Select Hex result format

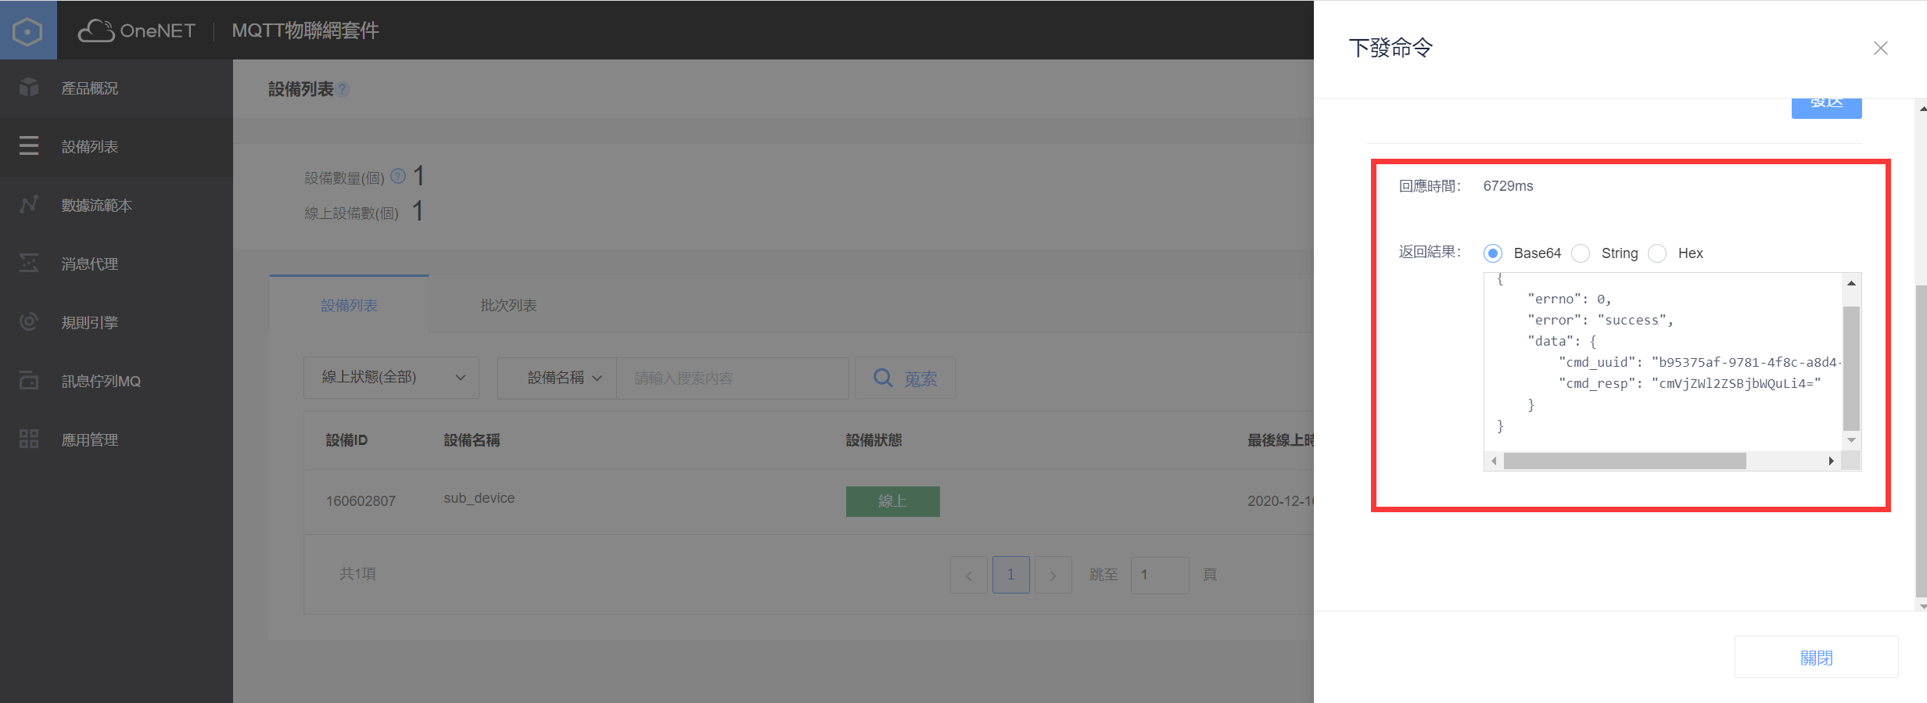coord(1657,253)
